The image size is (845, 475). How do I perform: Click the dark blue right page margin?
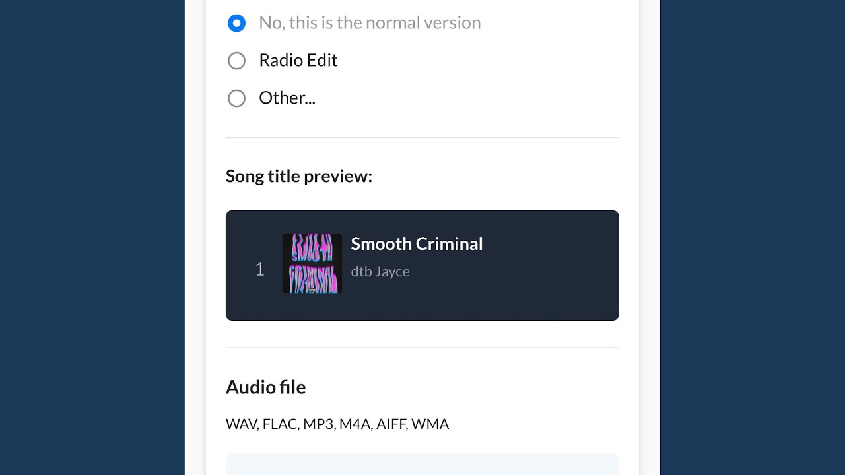753,237
